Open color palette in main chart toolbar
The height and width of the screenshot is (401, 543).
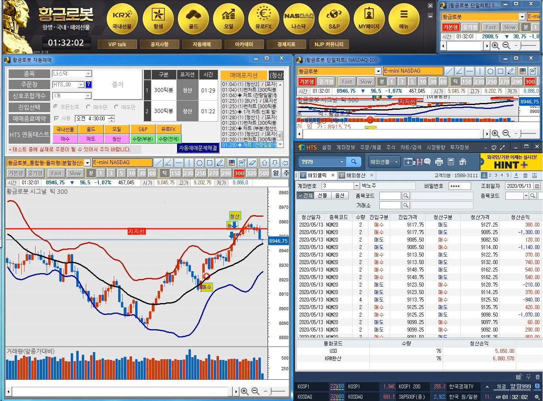click(x=232, y=163)
